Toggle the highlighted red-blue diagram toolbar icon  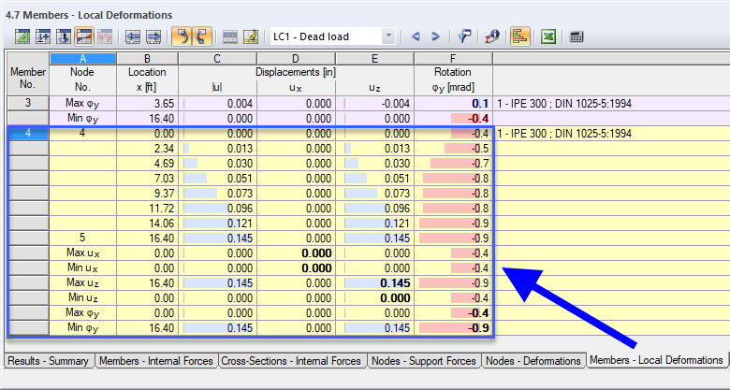click(x=84, y=36)
